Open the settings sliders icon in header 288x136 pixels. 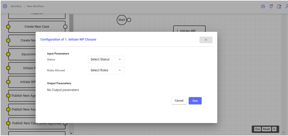[x=263, y=6]
